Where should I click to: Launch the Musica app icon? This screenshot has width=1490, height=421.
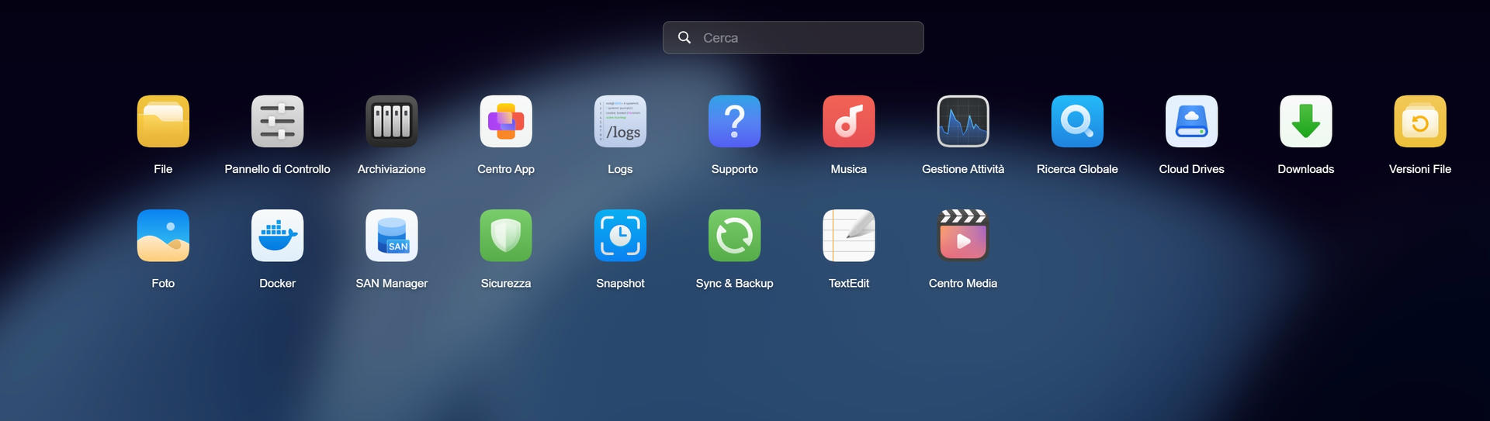(x=849, y=121)
